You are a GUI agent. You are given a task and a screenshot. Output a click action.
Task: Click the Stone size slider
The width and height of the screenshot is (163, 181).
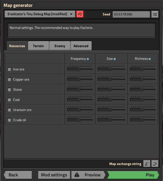[111, 89]
